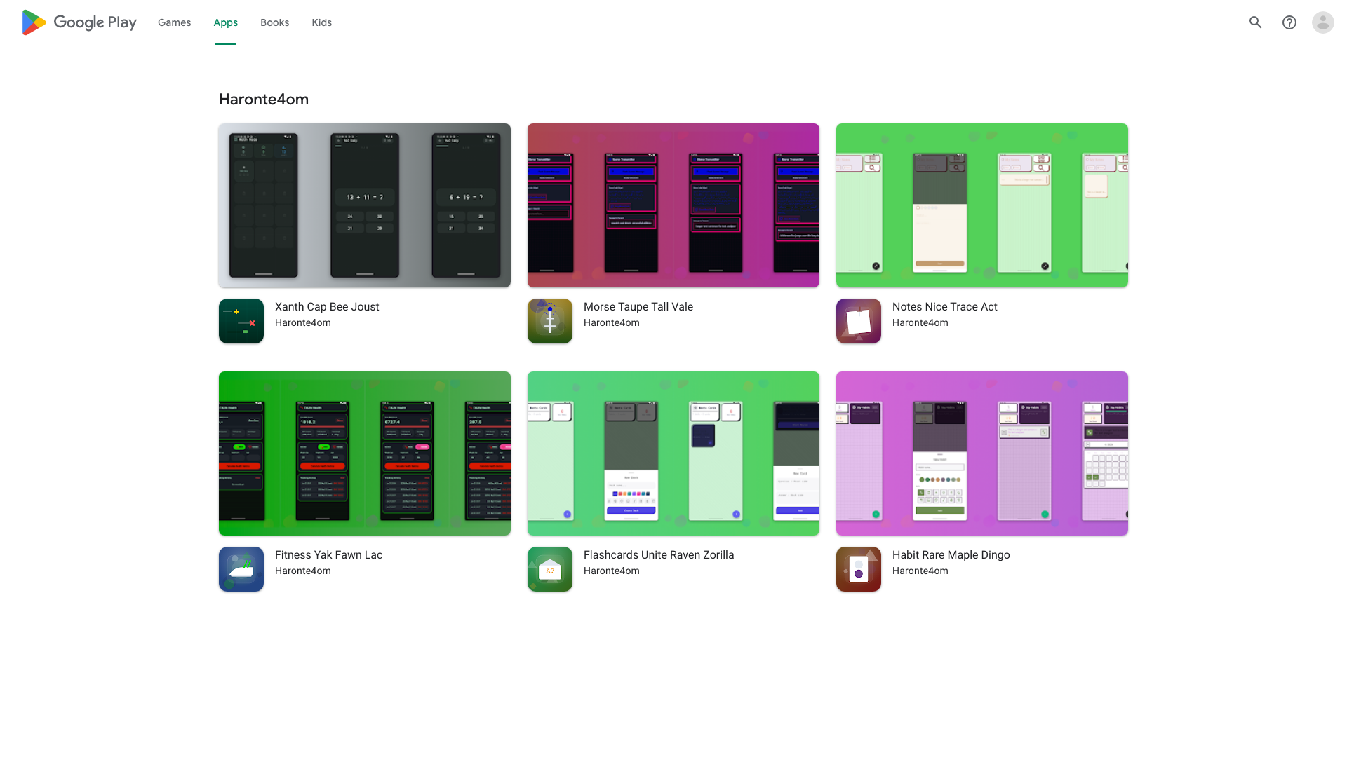Image resolution: width=1347 pixels, height=757 pixels.
Task: Open Habit Rare Maple Dingo app icon
Action: pyautogui.click(x=859, y=569)
